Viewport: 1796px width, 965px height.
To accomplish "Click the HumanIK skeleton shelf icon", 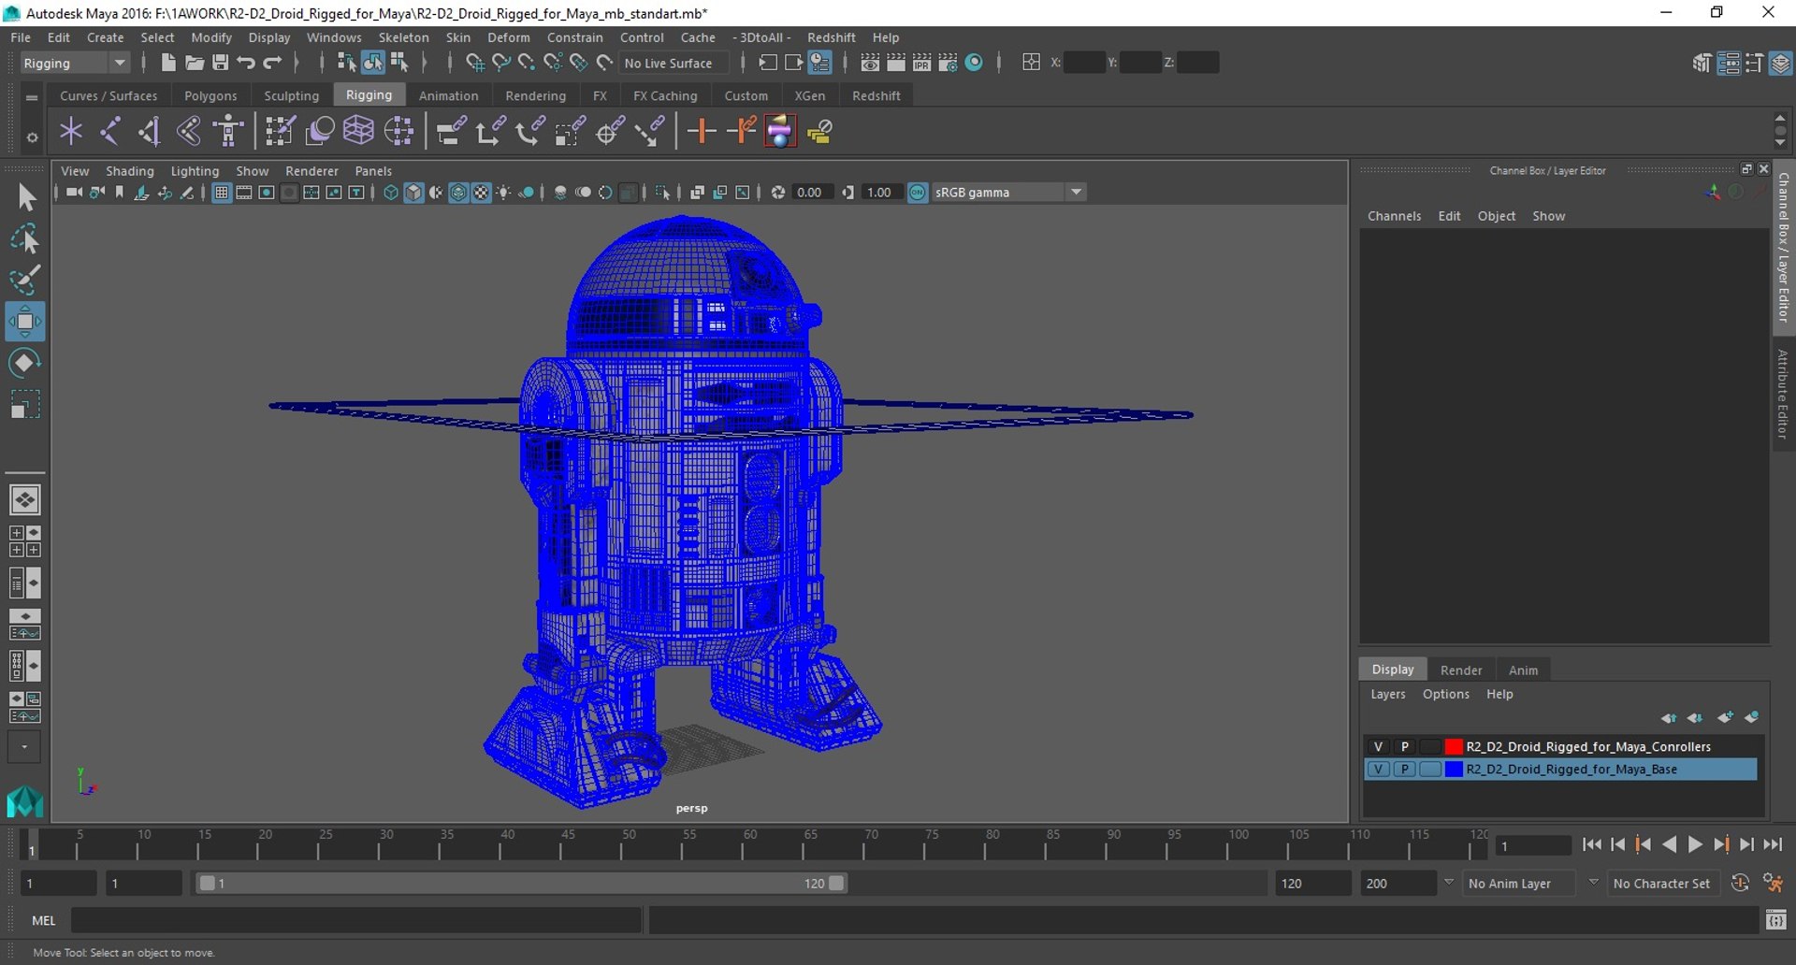I will [x=228, y=131].
